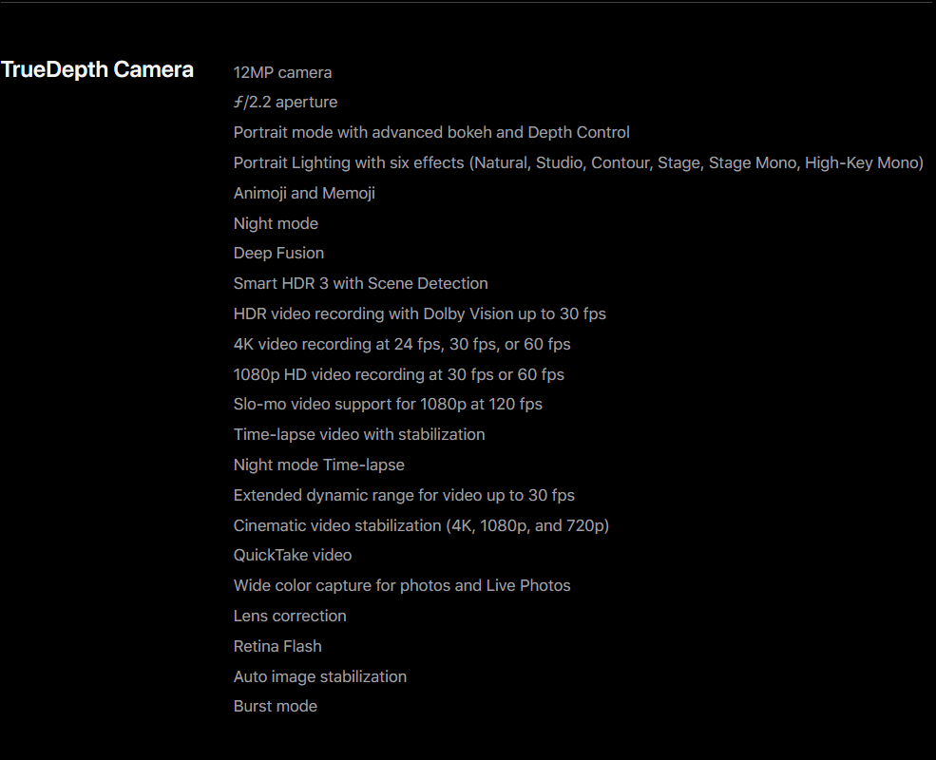
Task: Select the 4K video recording line
Action: pos(402,344)
